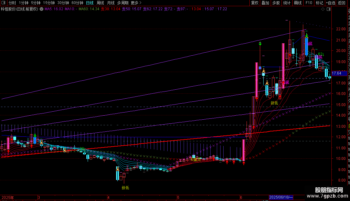Open the 复权 adjustment menu
Image resolution: width=350 pixels, height=201 pixels.
[255, 3]
